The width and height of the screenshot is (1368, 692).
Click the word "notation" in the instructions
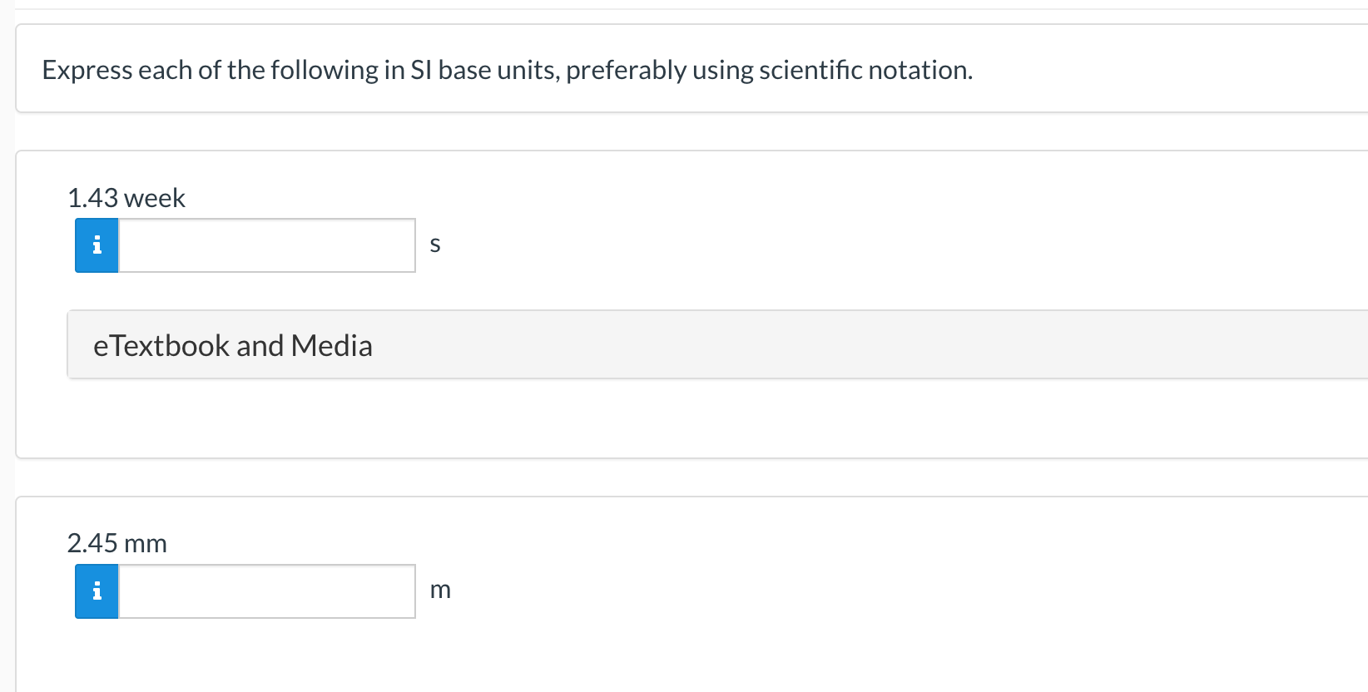(919, 70)
